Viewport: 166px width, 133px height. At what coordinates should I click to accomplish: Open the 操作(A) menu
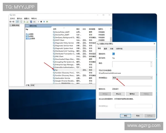pyautogui.click(x=19, y=19)
